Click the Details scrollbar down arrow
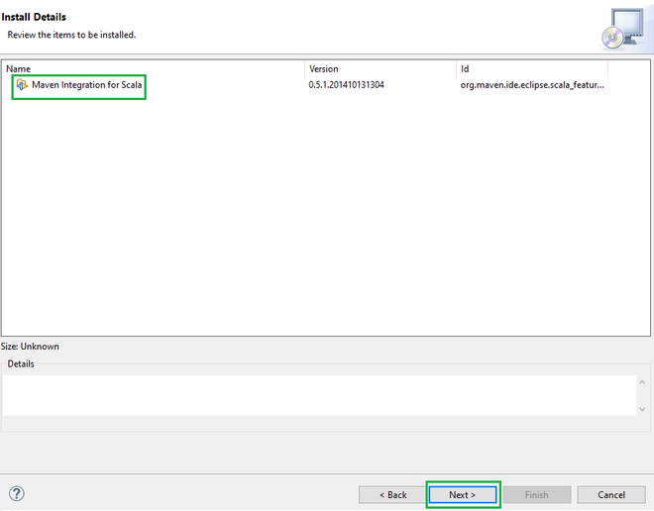The height and width of the screenshot is (511, 654). click(642, 409)
